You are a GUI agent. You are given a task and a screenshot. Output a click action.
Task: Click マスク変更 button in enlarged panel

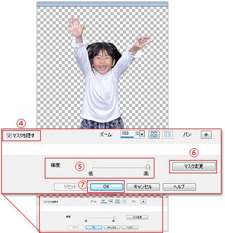click(193, 166)
